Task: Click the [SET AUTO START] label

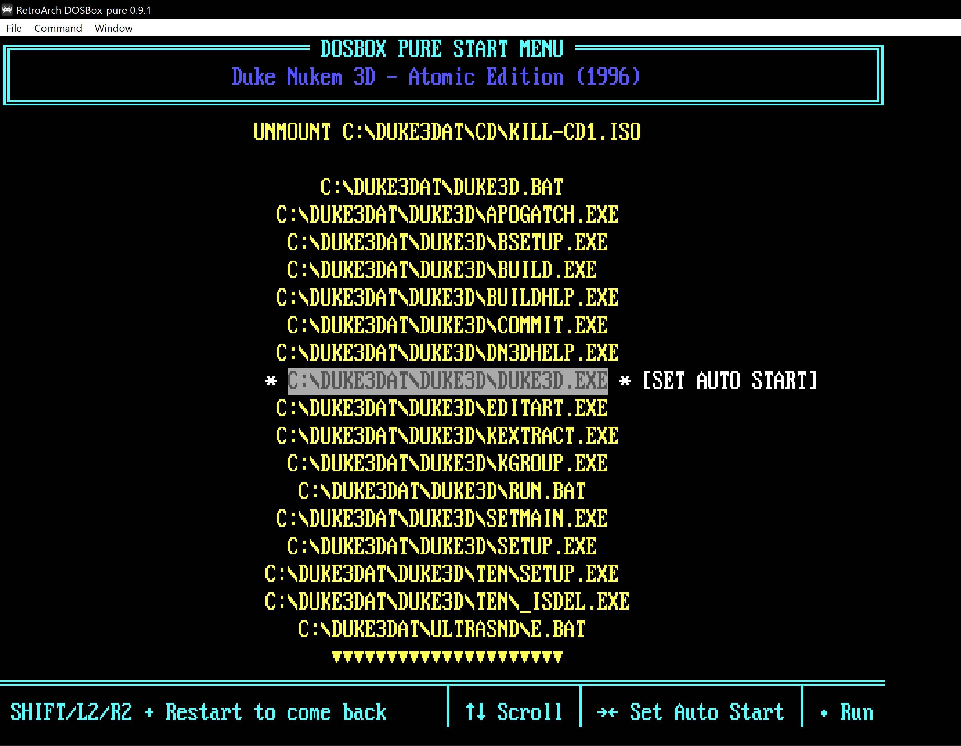Action: click(729, 381)
